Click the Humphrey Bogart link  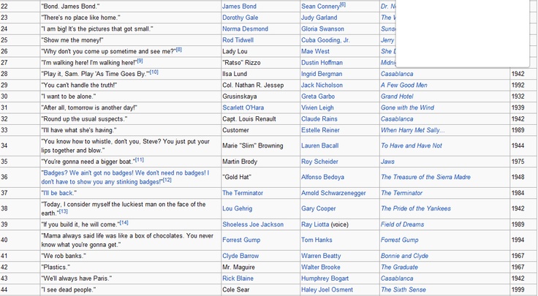[325, 279]
